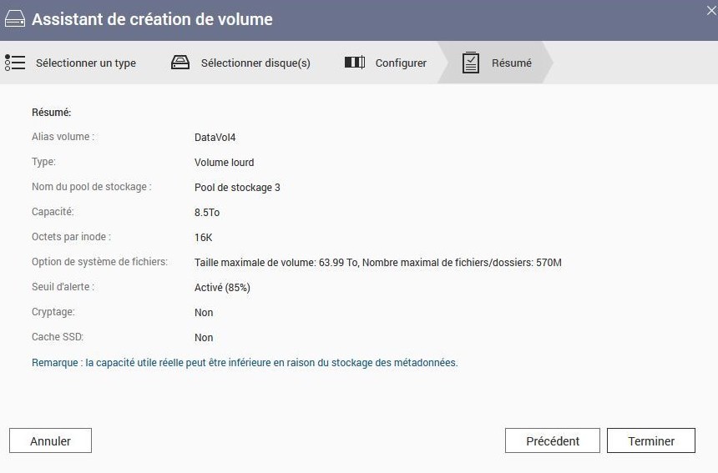
Task: Click the list icon beside Sélectionner un type
Action: click(x=15, y=63)
